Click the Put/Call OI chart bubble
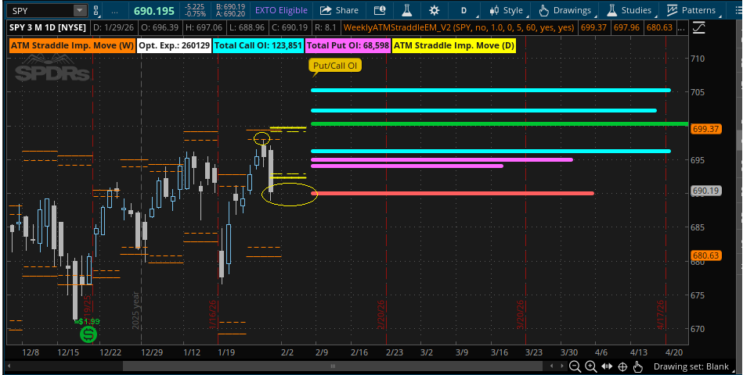Image resolution: width=743 pixels, height=375 pixels. pyautogui.click(x=335, y=66)
